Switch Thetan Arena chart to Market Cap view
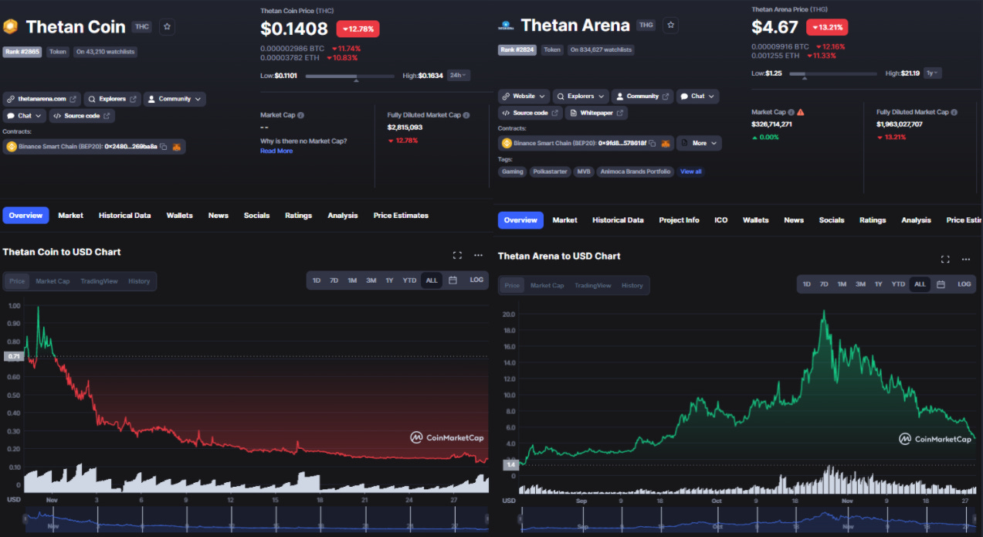This screenshot has height=537, width=983. (547, 286)
